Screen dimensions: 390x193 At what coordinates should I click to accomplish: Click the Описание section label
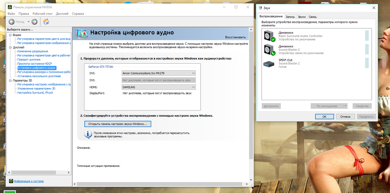click(x=84, y=148)
